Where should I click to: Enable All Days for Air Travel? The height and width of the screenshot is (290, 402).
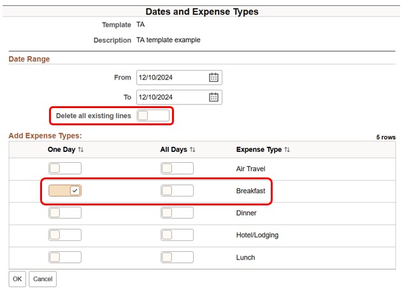click(x=176, y=169)
